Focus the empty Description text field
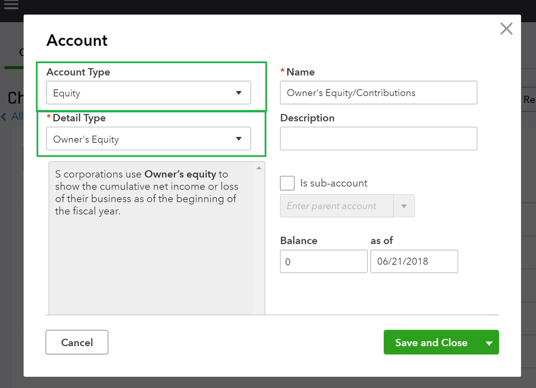The width and height of the screenshot is (536, 388). coord(378,138)
